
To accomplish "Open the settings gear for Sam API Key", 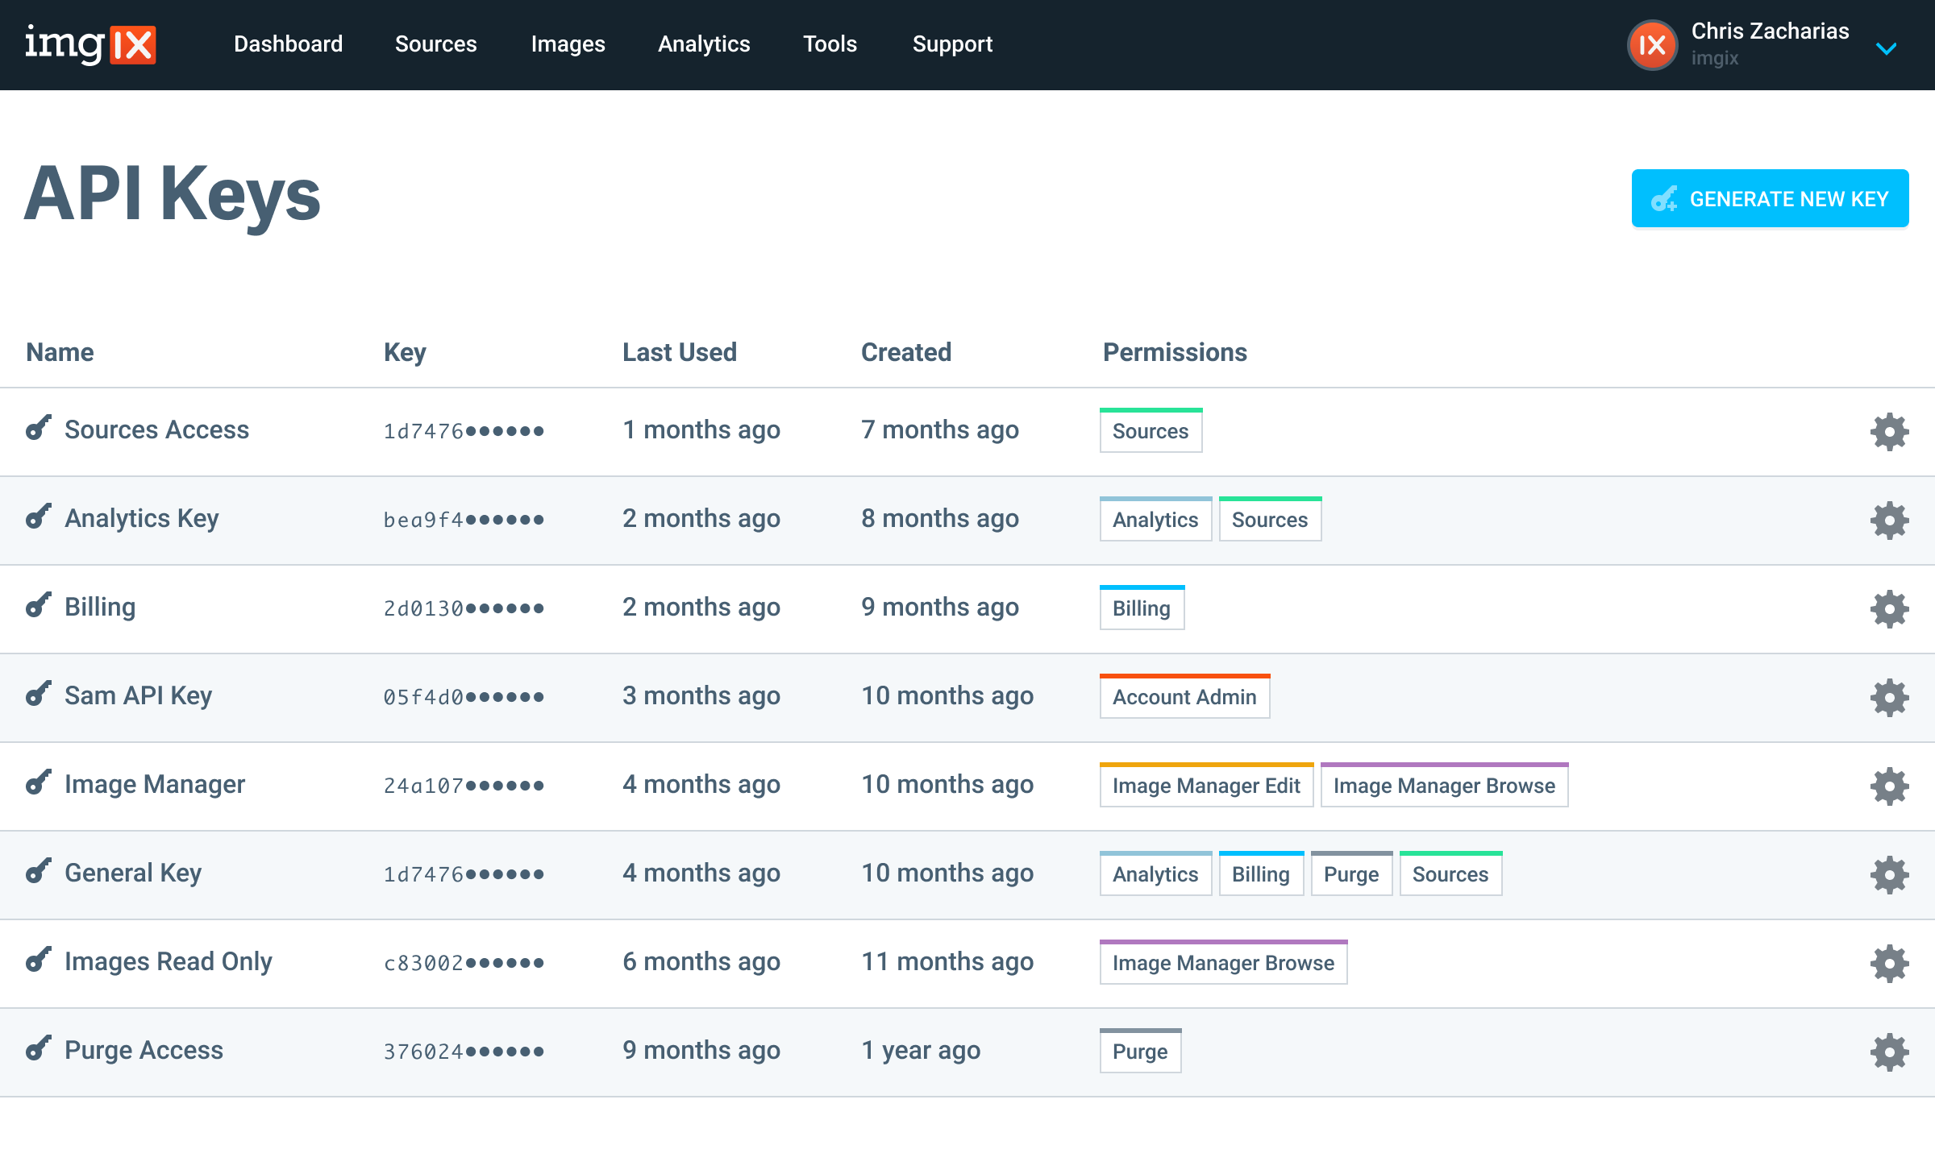I will (x=1889, y=697).
